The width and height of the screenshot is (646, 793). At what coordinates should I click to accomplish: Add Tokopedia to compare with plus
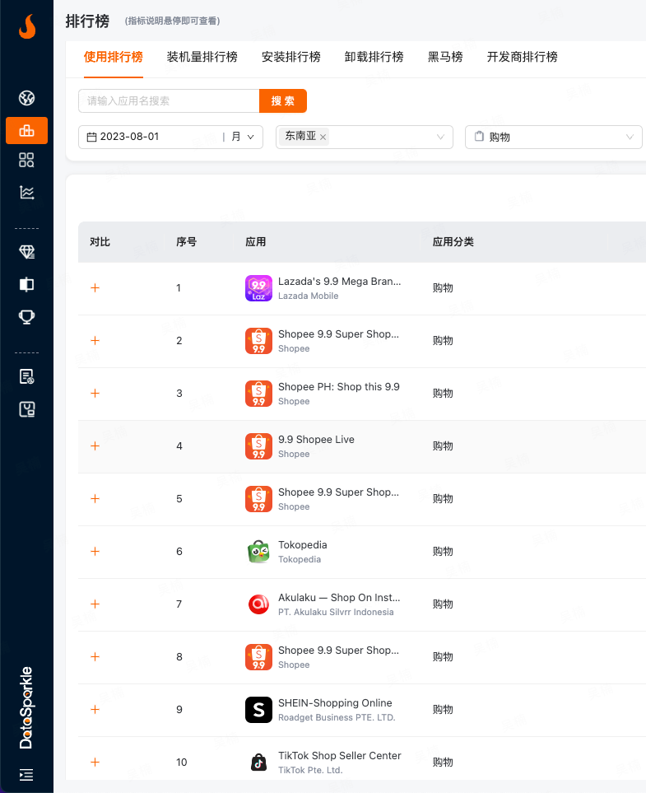pos(95,551)
